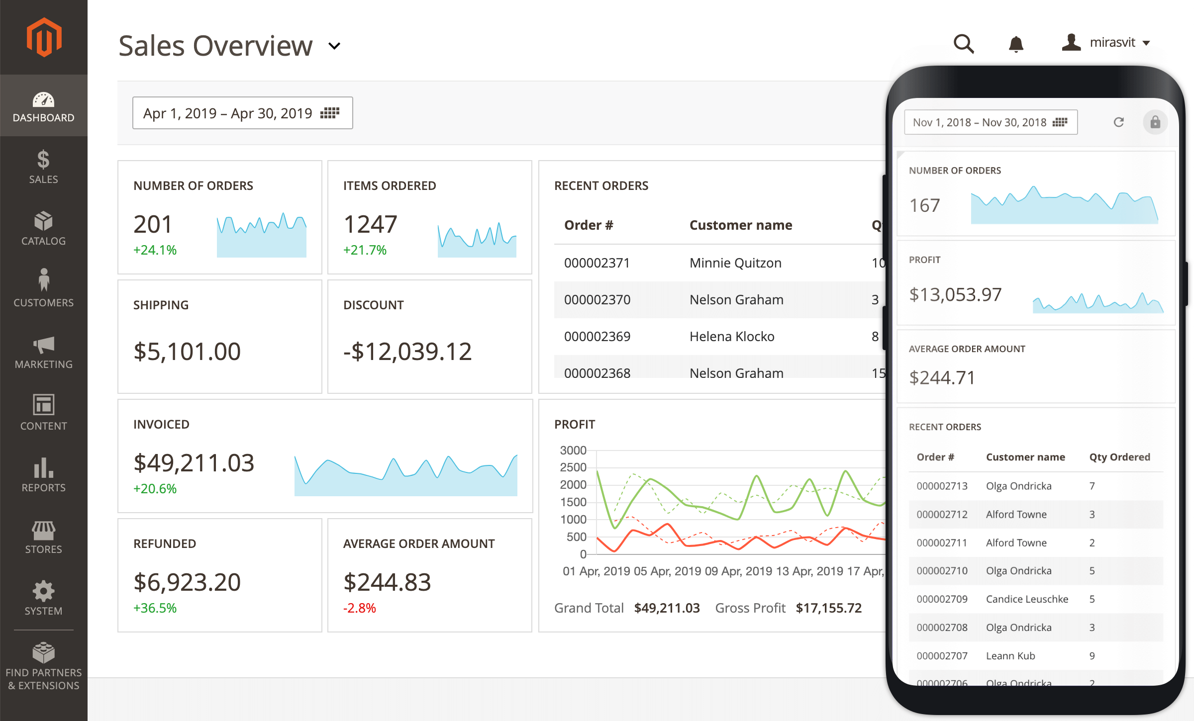The height and width of the screenshot is (721, 1194).
Task: Click the search magnifier icon
Action: (x=964, y=44)
